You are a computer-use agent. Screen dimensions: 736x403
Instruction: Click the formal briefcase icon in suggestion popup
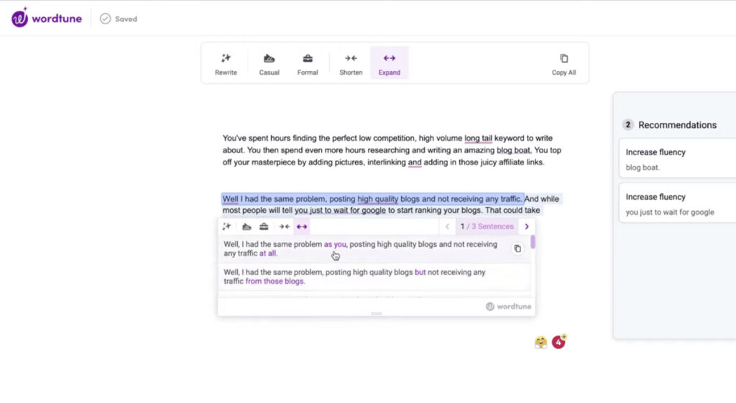point(264,226)
